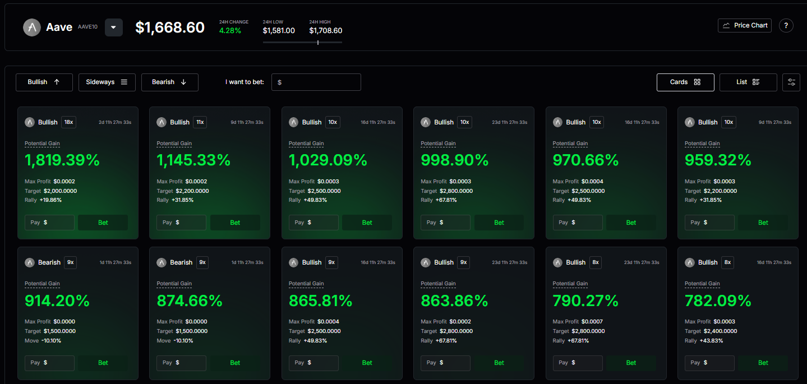Click the 998.90% potential gain value
Viewport: 807px width, 384px height.
455,160
